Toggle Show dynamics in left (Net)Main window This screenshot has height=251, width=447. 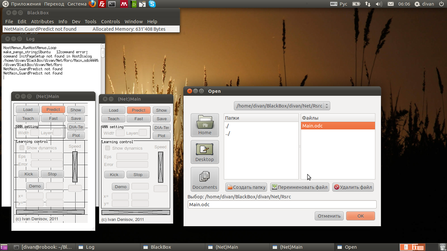pyautogui.click(x=22, y=148)
